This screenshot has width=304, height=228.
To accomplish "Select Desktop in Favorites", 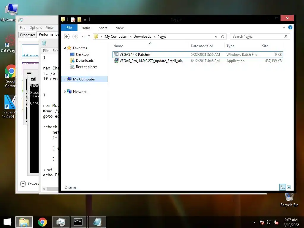I will pos(82,54).
